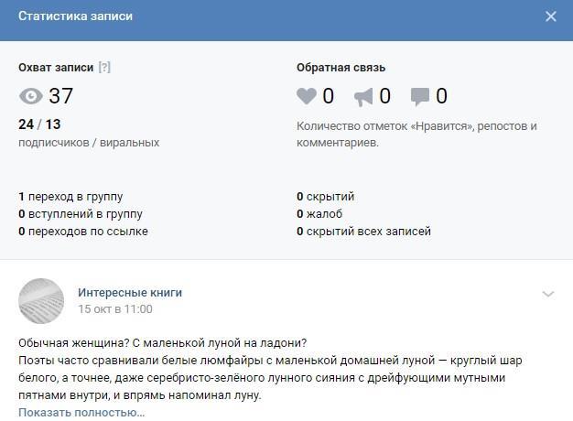Click the group avatar thumbnail
Screen dimensions: 573x421
click(41, 301)
